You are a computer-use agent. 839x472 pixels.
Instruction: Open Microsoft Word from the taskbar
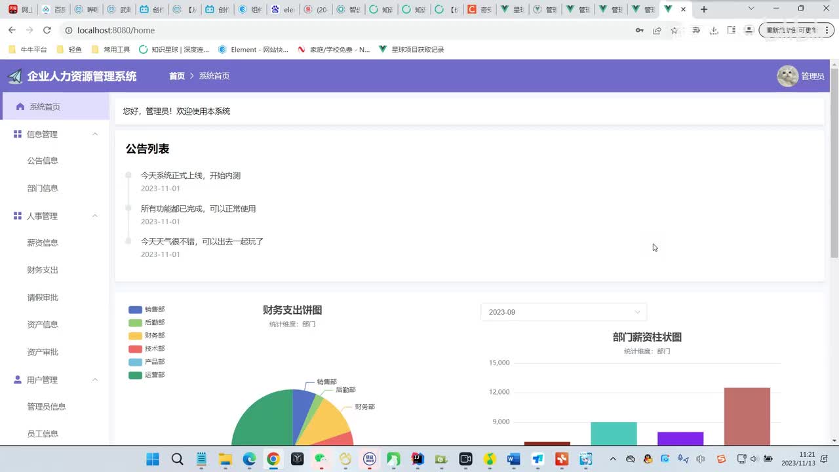point(513,459)
